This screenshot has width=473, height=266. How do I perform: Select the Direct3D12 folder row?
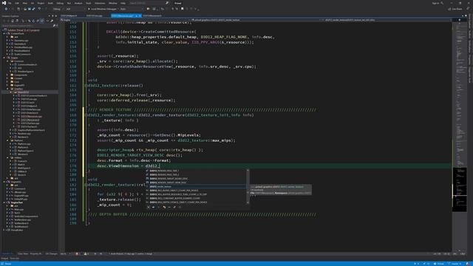[x=30, y=92]
